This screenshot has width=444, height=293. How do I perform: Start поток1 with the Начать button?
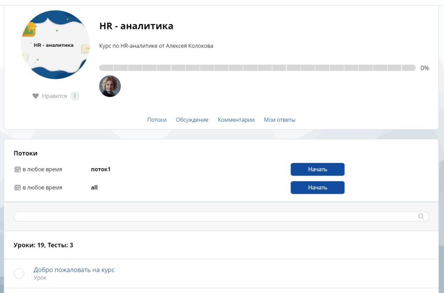[x=317, y=169]
